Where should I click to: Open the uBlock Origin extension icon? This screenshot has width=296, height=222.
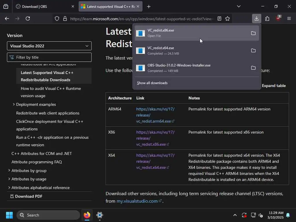coord(278,18)
